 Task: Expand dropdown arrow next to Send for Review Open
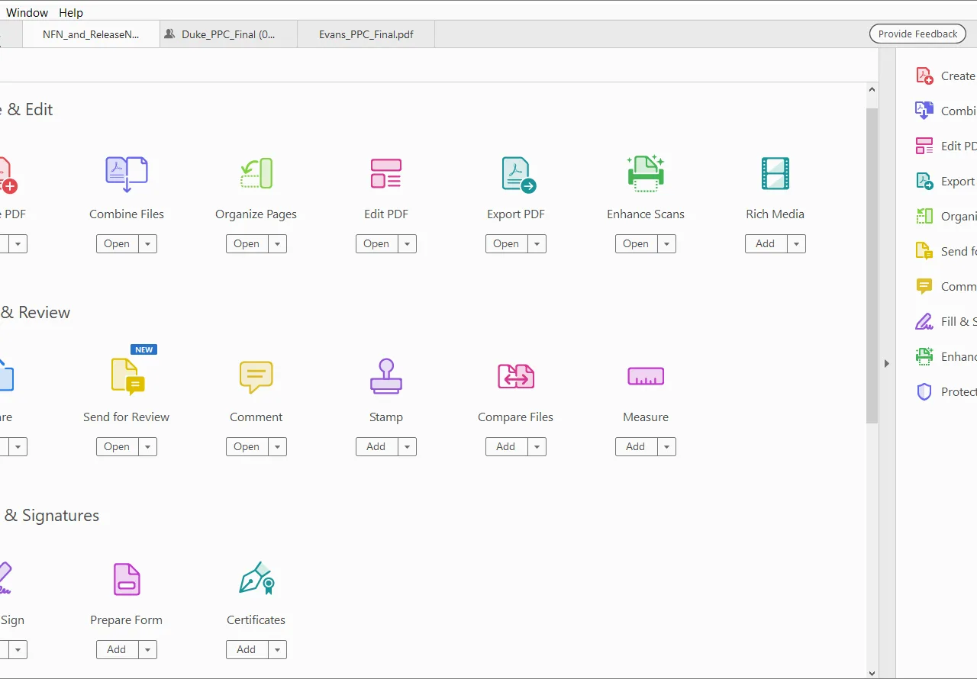[x=148, y=447]
